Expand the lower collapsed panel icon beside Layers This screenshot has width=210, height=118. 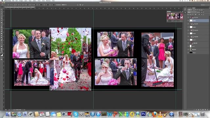coord(185,12)
